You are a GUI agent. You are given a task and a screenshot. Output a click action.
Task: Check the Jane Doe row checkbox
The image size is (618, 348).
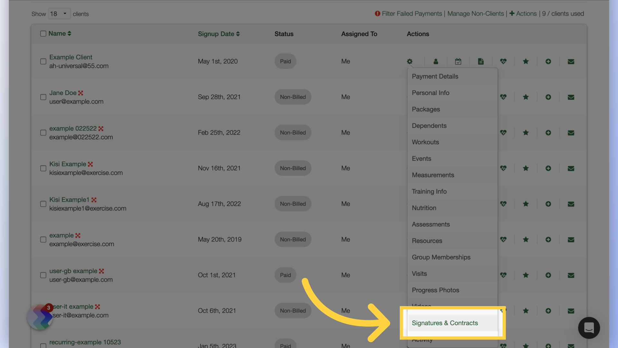pyautogui.click(x=43, y=97)
